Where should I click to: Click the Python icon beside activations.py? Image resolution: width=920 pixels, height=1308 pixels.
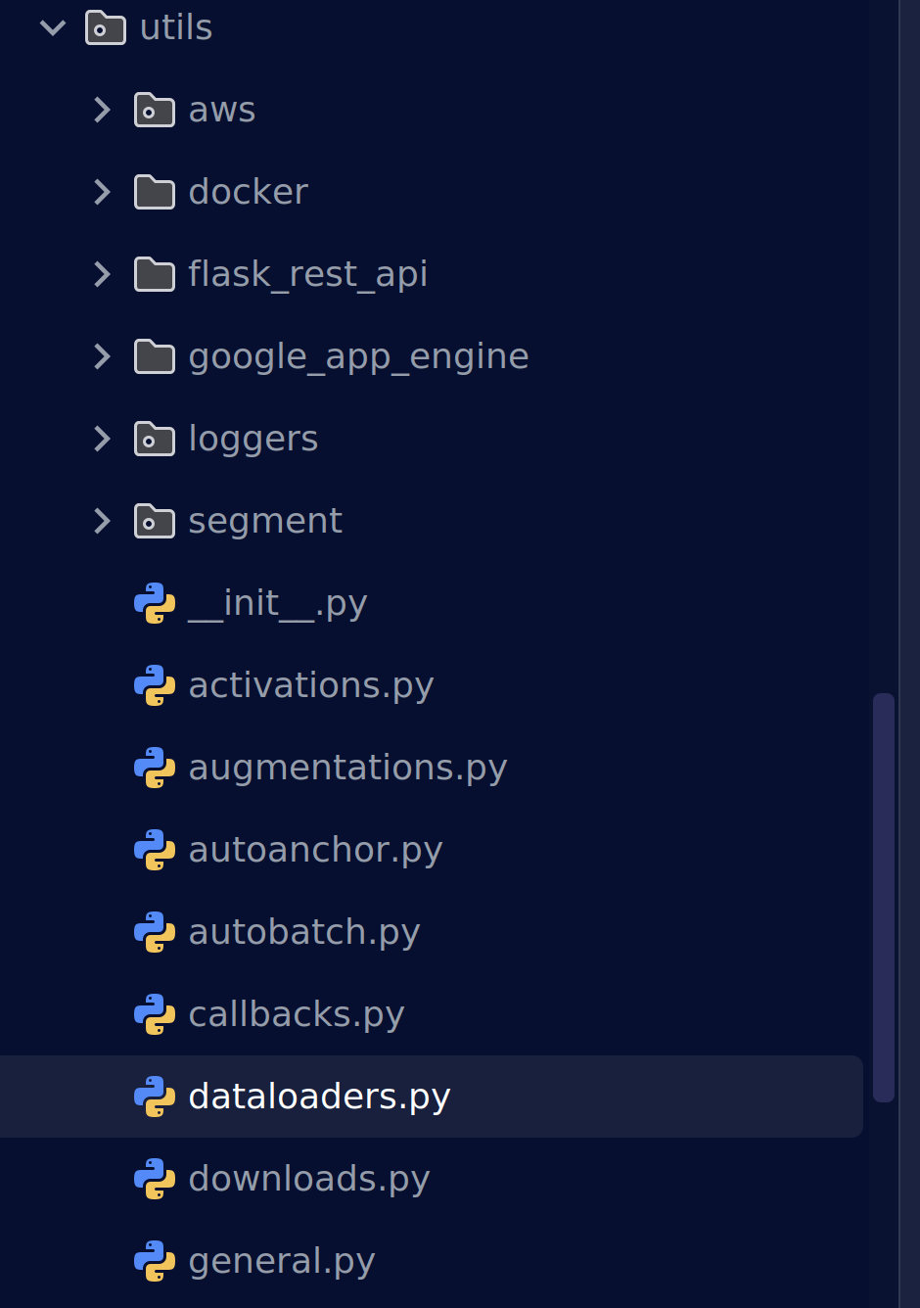pos(155,685)
